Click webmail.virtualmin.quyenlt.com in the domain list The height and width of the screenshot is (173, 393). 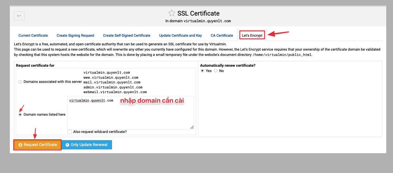[115, 92]
